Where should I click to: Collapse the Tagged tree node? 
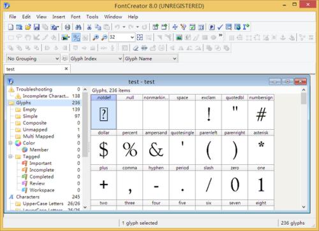(10, 157)
